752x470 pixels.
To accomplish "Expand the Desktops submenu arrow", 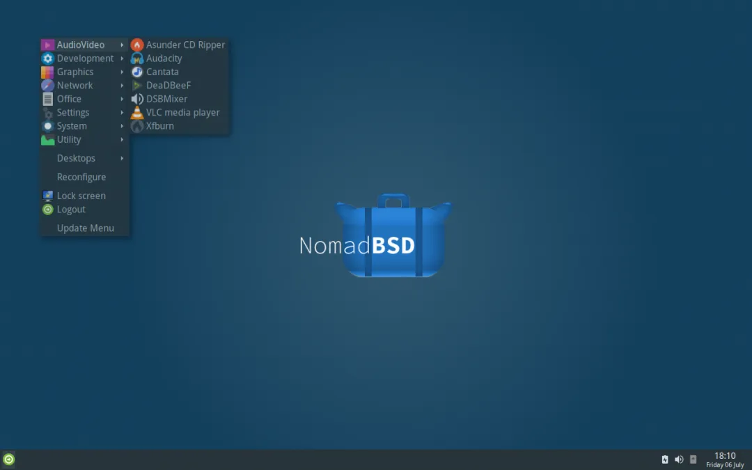I will click(122, 158).
